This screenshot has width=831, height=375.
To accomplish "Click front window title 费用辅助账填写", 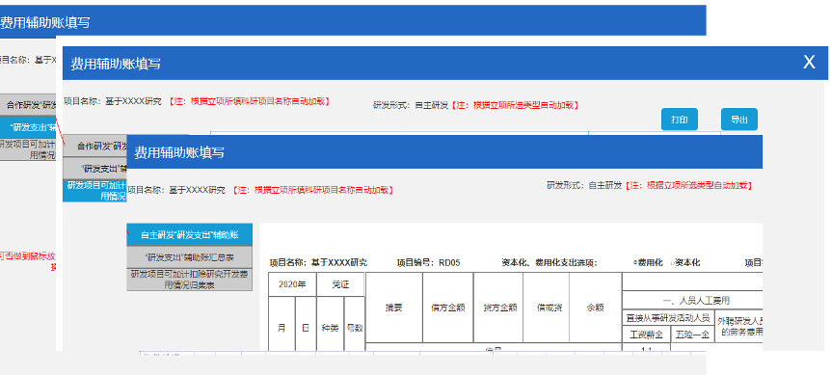I will [179, 152].
